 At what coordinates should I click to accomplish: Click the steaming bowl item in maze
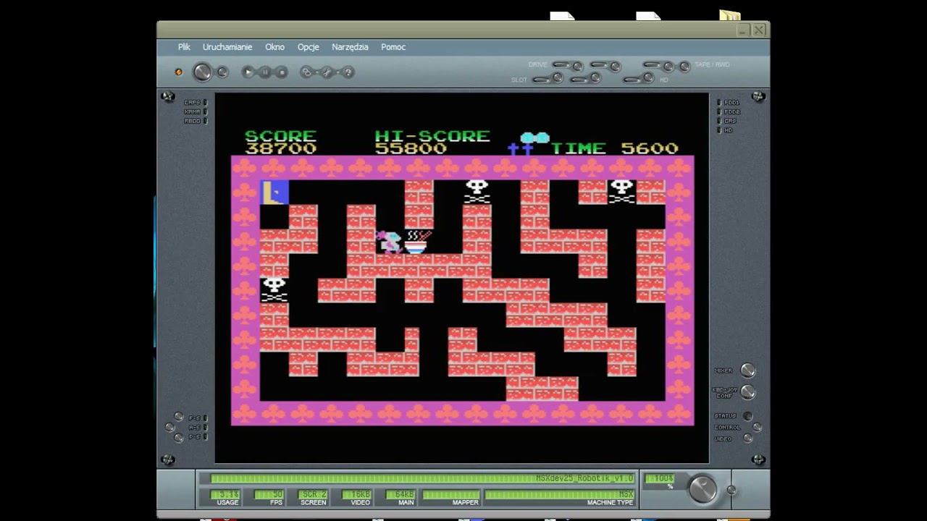pyautogui.click(x=418, y=242)
